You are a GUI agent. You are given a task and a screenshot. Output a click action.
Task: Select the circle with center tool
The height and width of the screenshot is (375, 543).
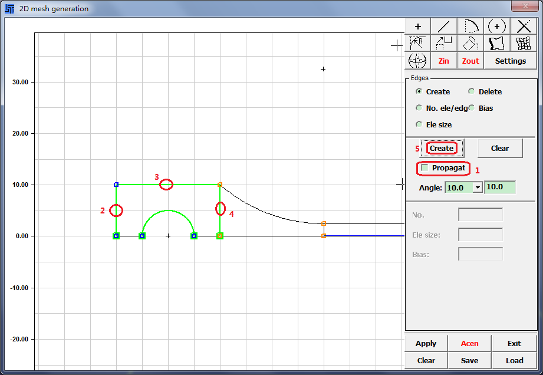click(497, 27)
